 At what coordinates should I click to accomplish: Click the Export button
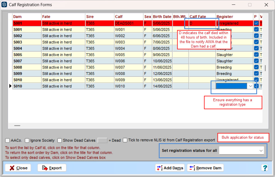[x=52, y=168]
